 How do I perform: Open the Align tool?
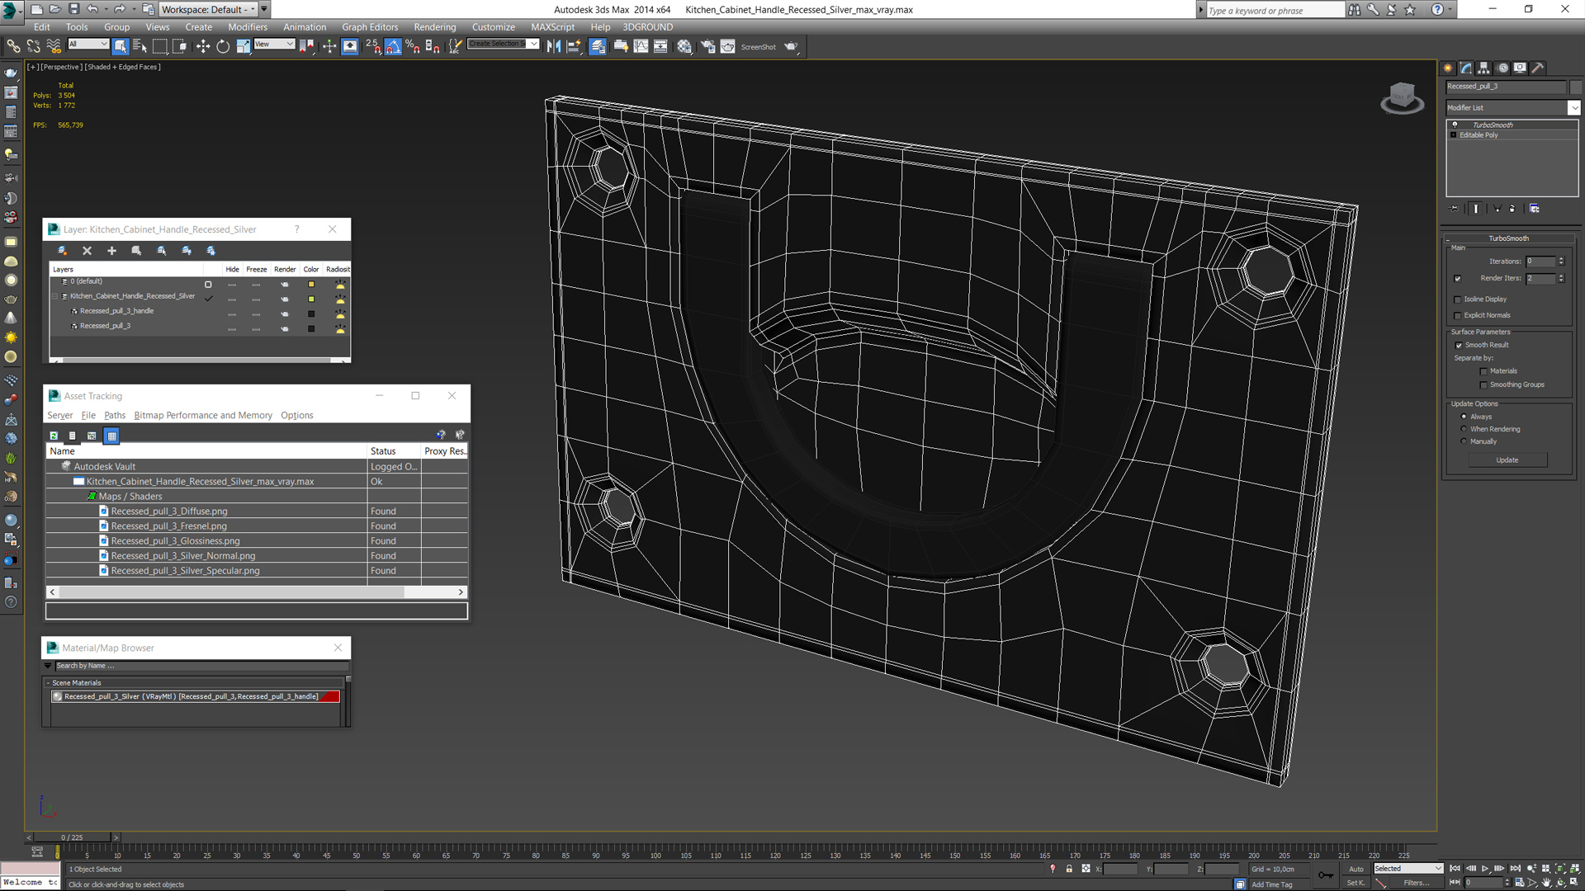(574, 46)
